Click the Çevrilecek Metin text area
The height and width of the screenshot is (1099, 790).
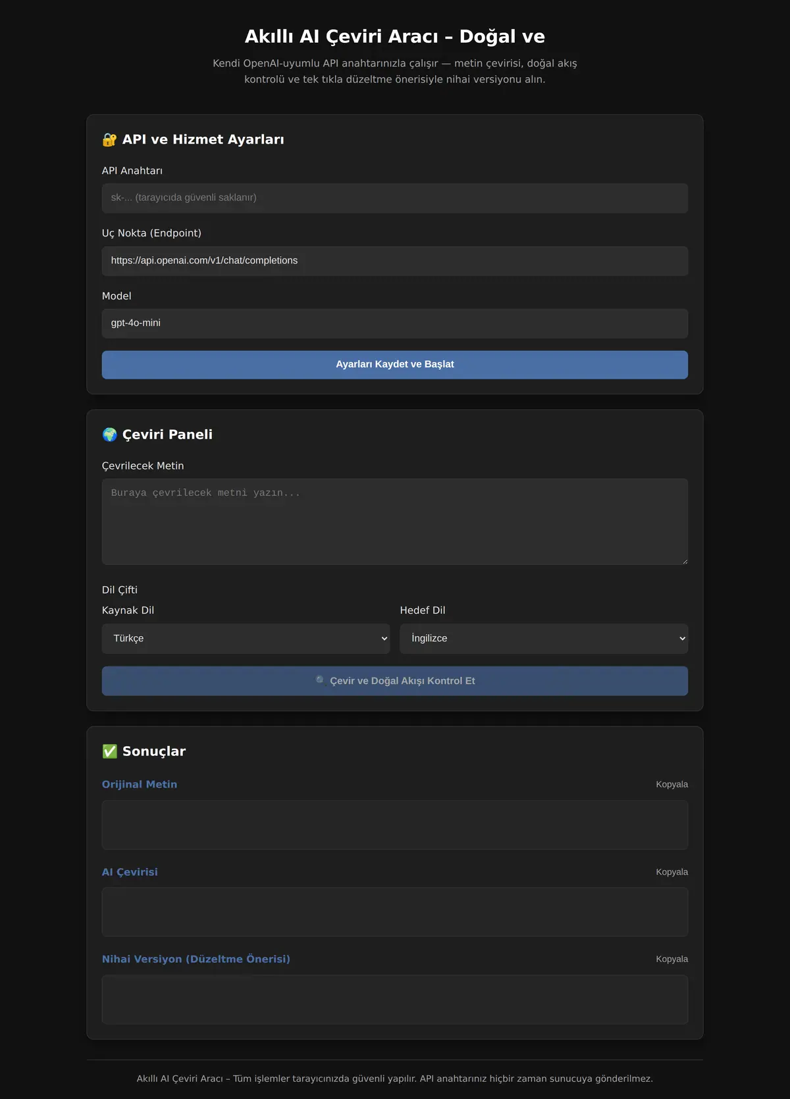tap(395, 522)
